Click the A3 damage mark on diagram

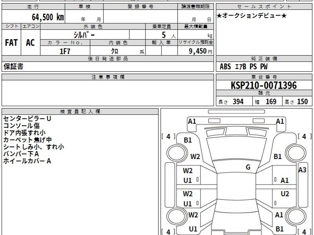[302, 170]
